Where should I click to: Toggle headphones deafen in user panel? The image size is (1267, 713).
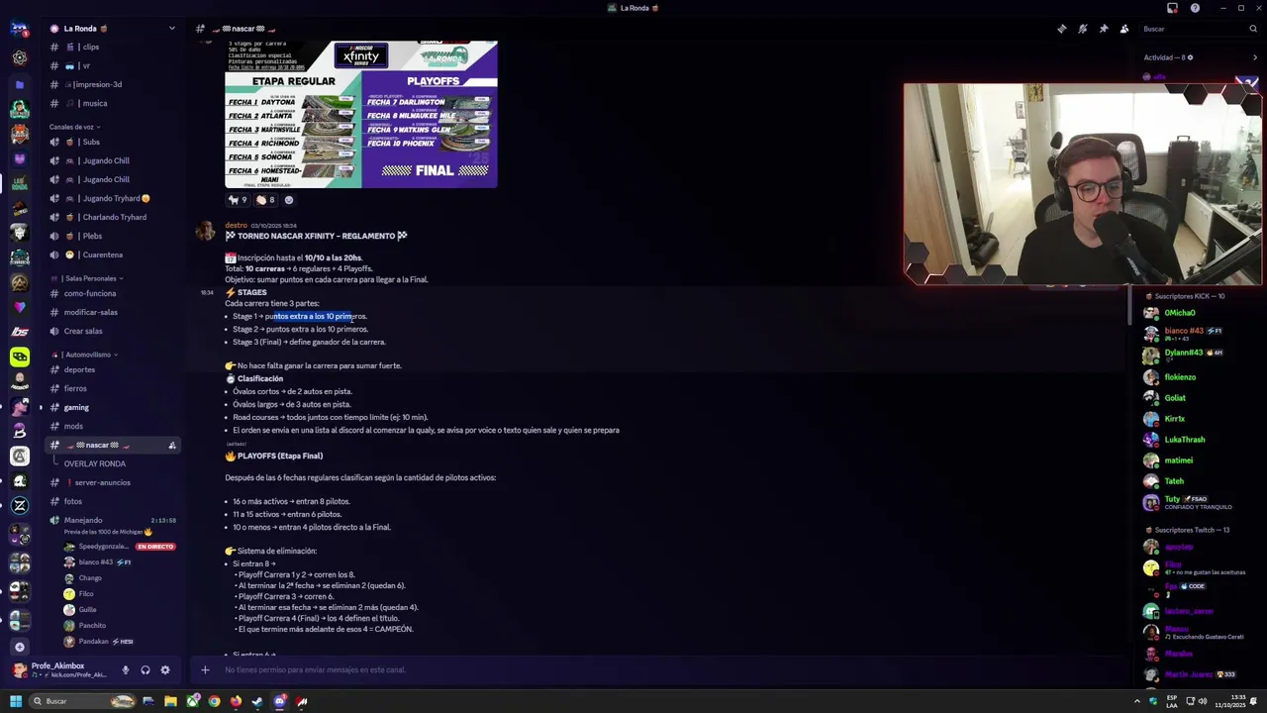146,670
